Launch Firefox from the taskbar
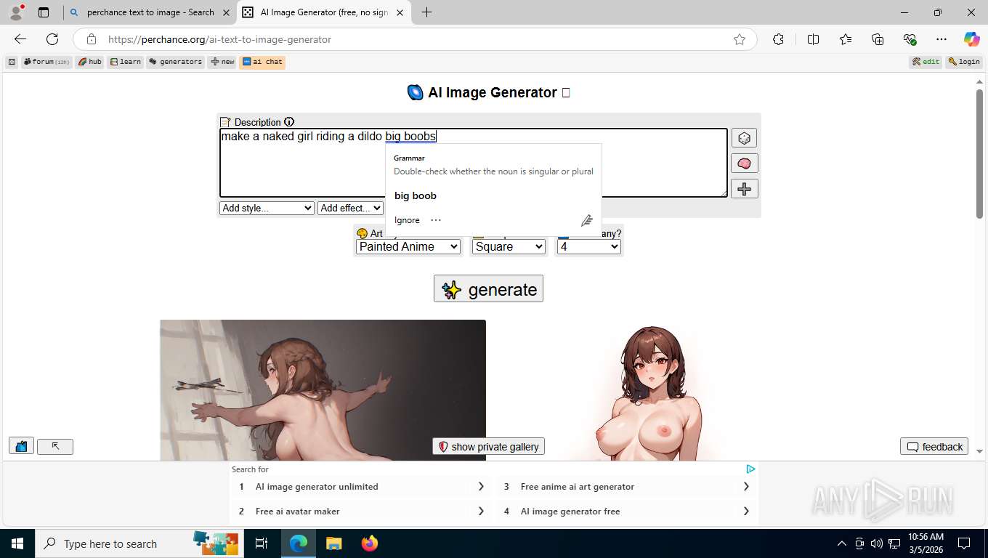 [370, 543]
